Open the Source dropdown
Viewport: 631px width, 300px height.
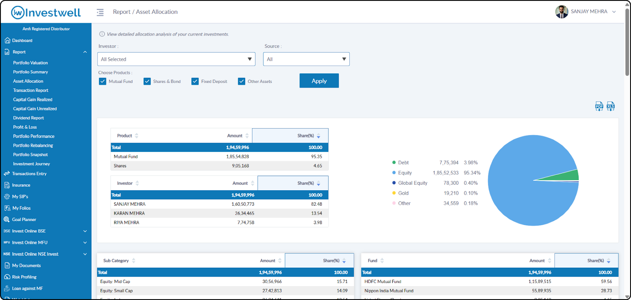coord(306,59)
